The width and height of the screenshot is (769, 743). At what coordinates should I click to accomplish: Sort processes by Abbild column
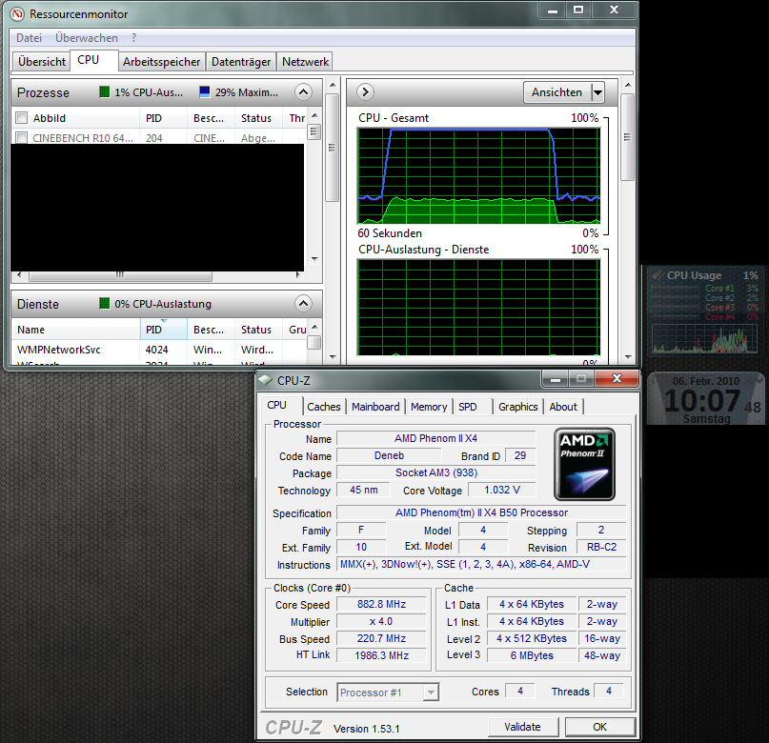pyautogui.click(x=75, y=118)
